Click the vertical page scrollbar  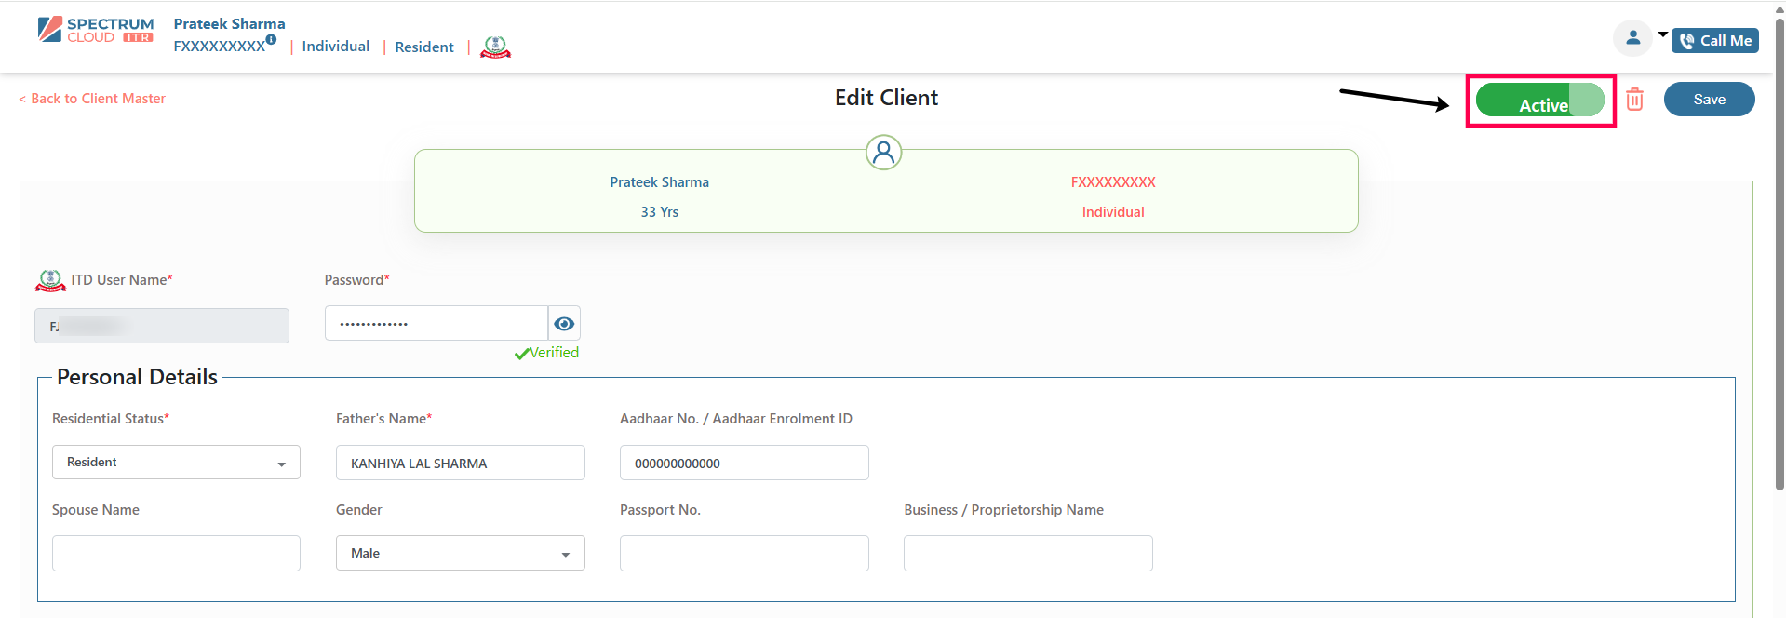1779,251
